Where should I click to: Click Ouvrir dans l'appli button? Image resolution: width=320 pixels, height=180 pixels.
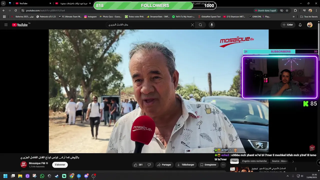click(x=265, y=10)
